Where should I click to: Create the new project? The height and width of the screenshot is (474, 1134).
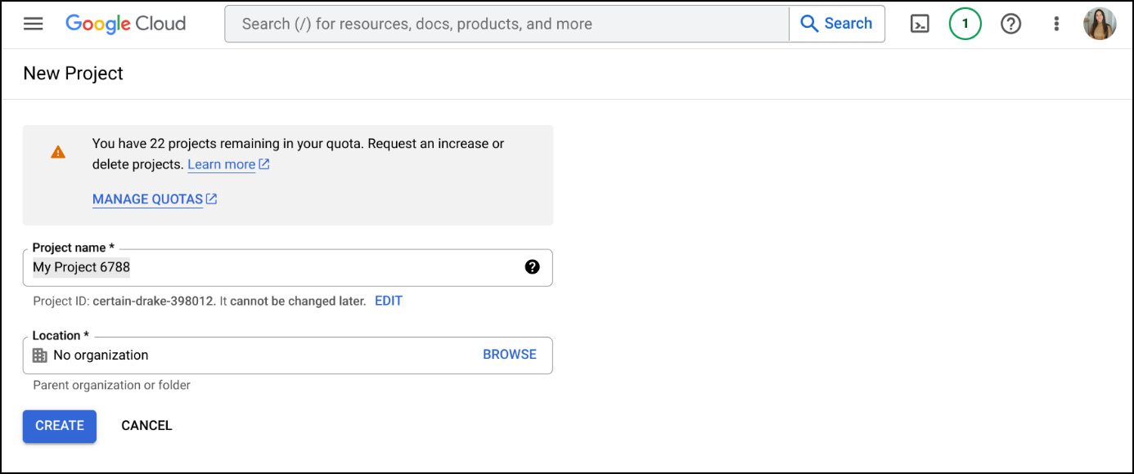click(60, 426)
